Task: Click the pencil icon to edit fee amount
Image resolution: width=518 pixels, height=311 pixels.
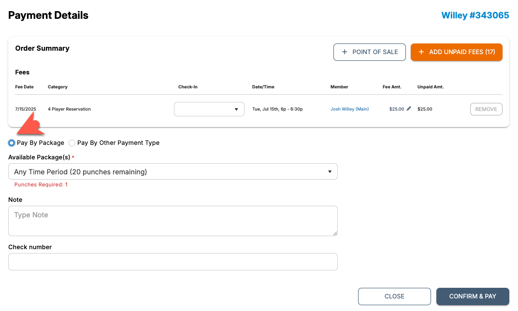Action: (x=409, y=109)
